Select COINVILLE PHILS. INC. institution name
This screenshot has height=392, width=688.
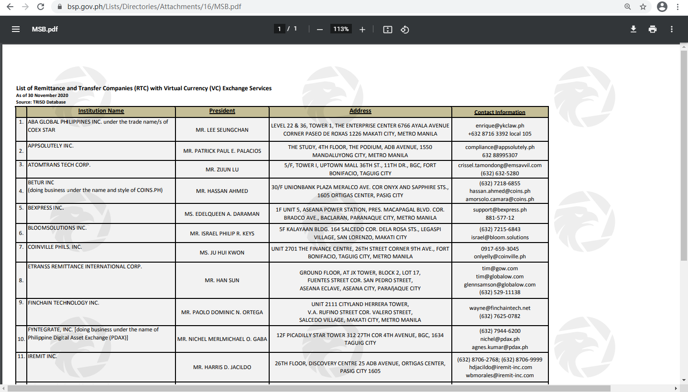click(x=55, y=247)
